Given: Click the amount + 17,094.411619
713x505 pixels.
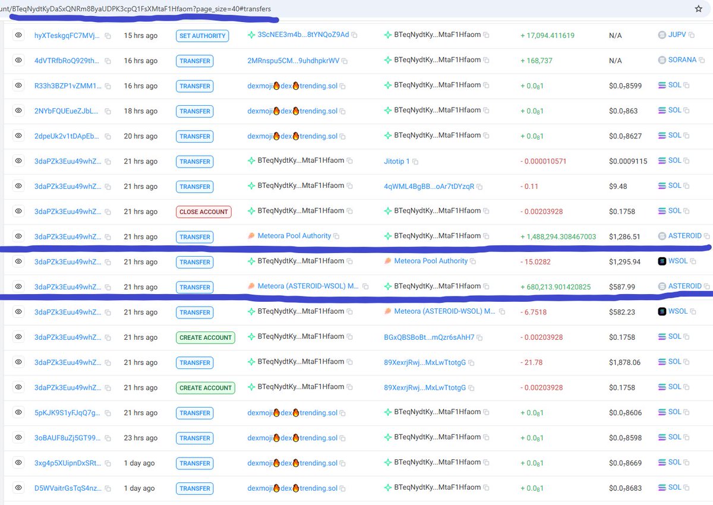Looking at the screenshot, I should pyautogui.click(x=547, y=36).
